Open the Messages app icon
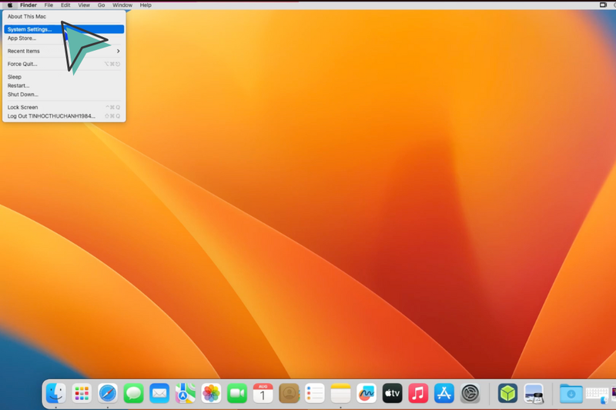The image size is (616, 410). click(133, 393)
